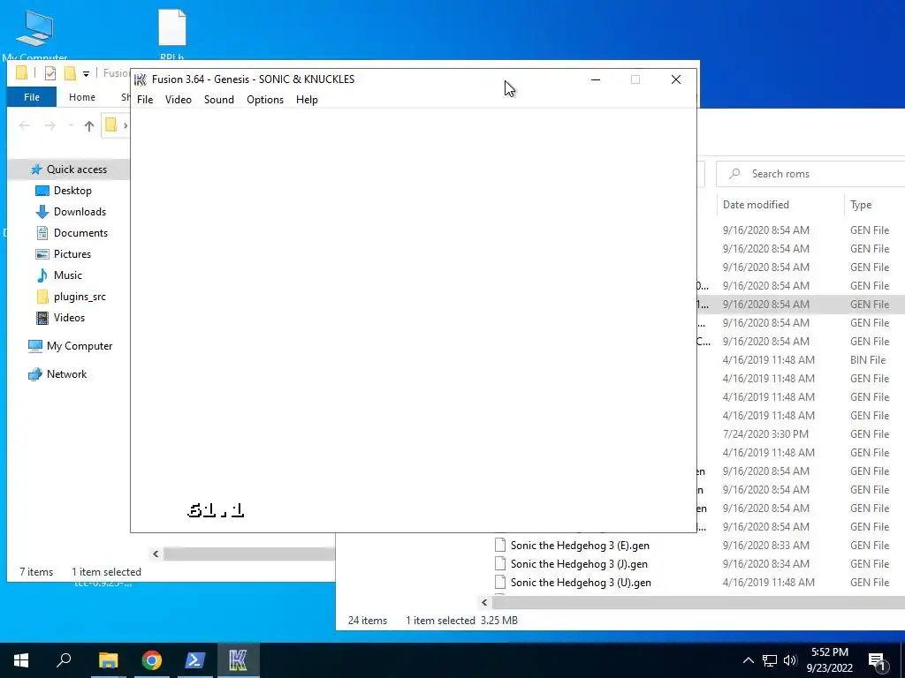
Task: Click the plugins_src folder icon in sidebar
Action: click(42, 297)
